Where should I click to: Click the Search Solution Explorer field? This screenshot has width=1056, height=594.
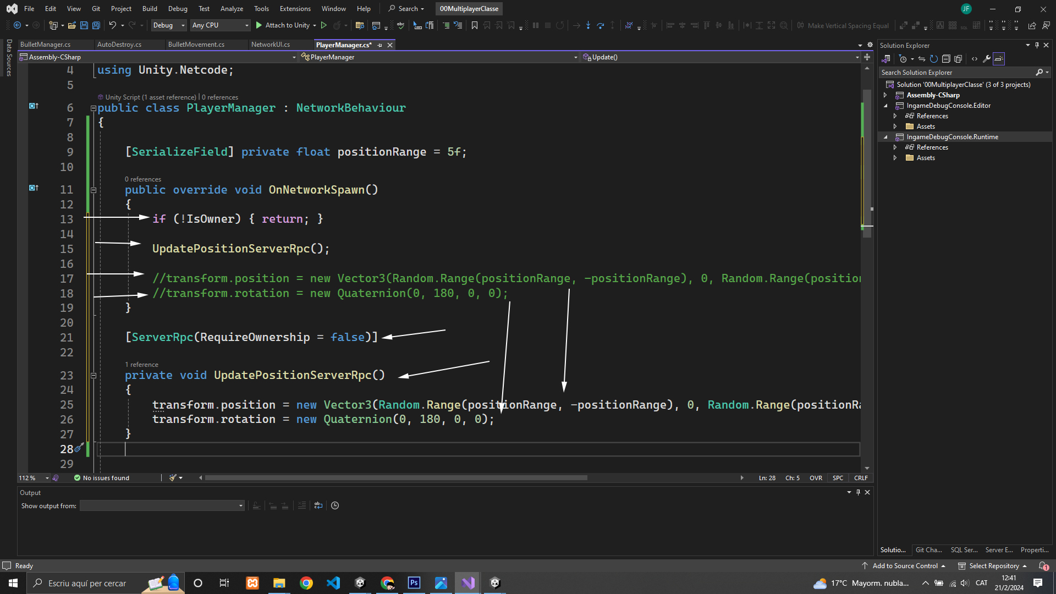point(957,73)
